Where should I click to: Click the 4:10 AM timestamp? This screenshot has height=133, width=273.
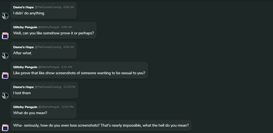[67, 67]
